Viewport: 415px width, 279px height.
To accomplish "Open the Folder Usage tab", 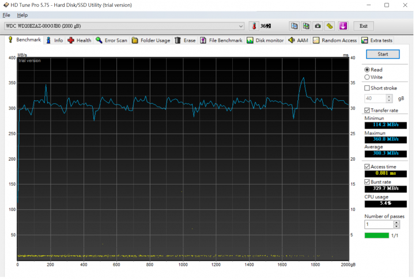I will pos(151,40).
